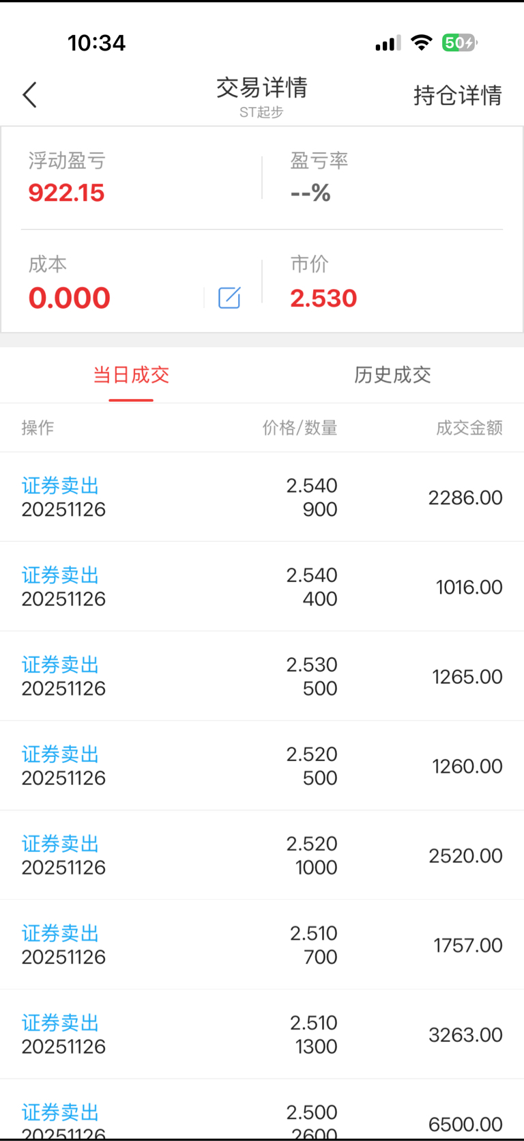Open the sell record of 2520.00
The width and height of the screenshot is (524, 1141).
point(262,855)
